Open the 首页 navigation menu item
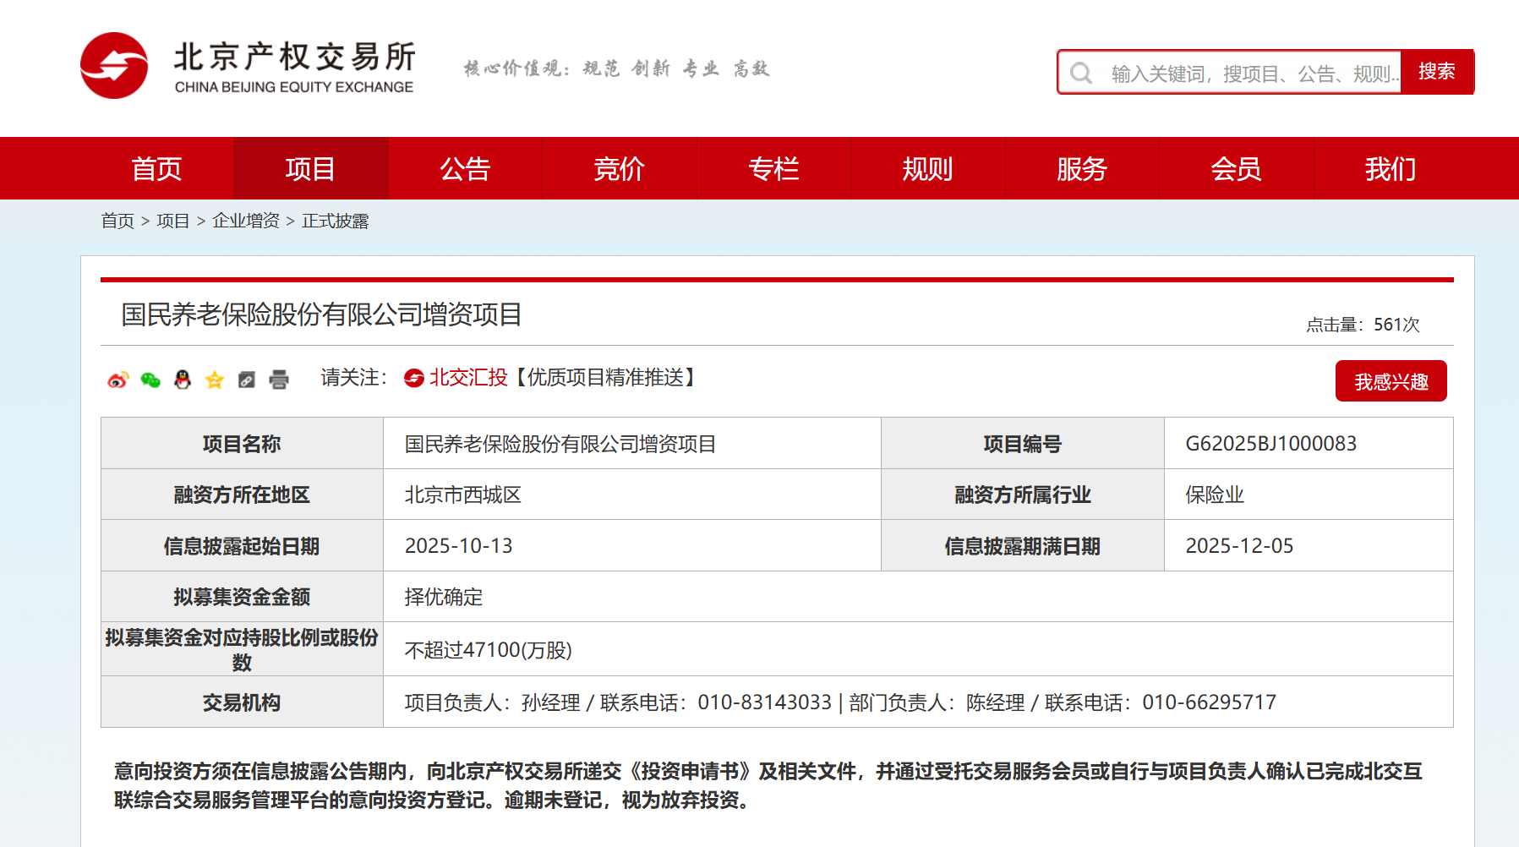The height and width of the screenshot is (847, 1519). click(x=156, y=169)
